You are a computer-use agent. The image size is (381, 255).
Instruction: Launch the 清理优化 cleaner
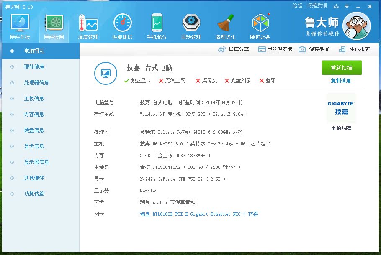[225, 25]
